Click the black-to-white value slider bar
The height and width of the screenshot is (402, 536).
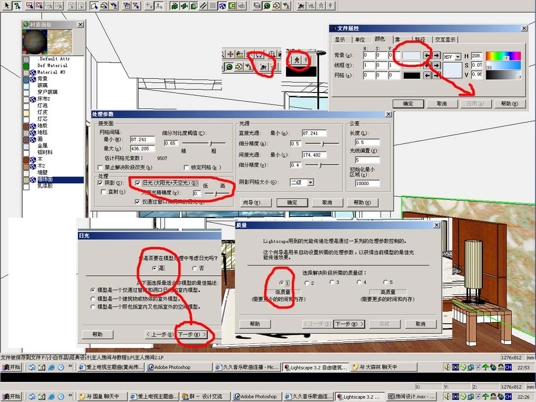click(503, 75)
